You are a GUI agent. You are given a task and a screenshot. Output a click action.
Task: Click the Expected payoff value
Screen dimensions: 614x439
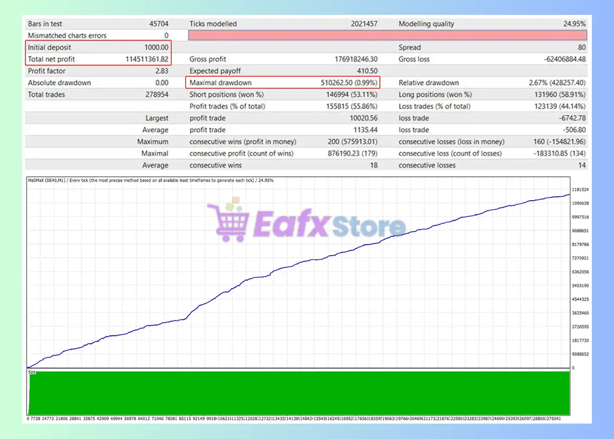[367, 71]
